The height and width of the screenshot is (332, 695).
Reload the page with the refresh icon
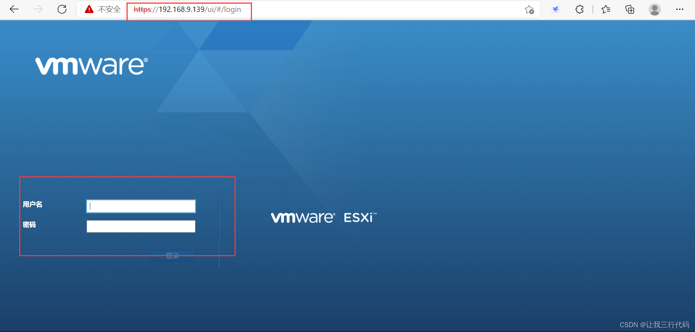[x=62, y=9]
